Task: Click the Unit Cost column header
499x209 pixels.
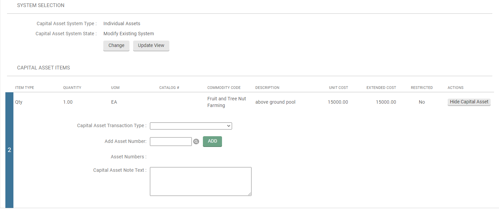Action: point(338,88)
